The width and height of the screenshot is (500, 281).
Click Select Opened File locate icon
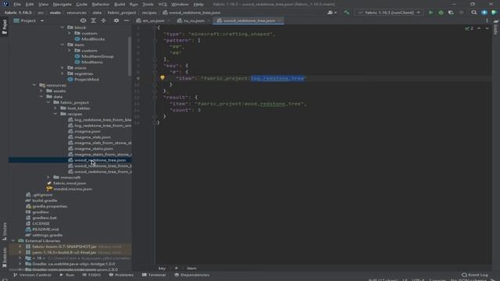click(84, 21)
